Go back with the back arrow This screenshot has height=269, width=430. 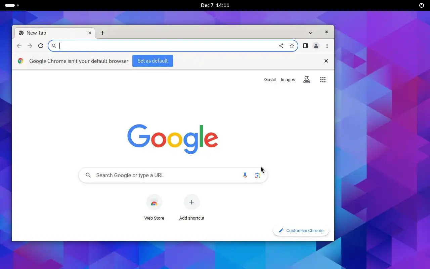pos(19,46)
